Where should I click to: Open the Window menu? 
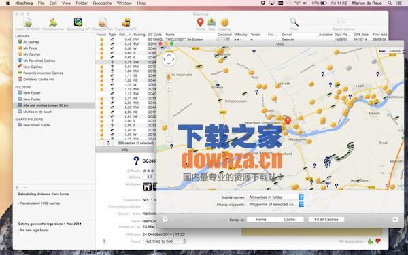tap(124, 3)
